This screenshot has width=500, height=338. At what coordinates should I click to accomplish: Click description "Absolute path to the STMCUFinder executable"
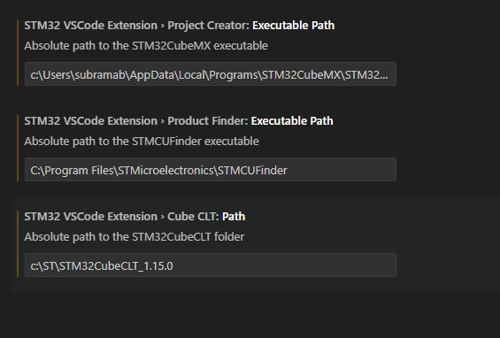(142, 142)
